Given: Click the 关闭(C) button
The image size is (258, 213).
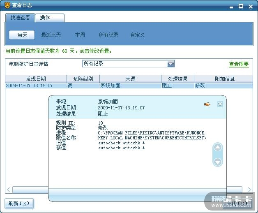Looking at the screenshot, I should [x=237, y=204].
